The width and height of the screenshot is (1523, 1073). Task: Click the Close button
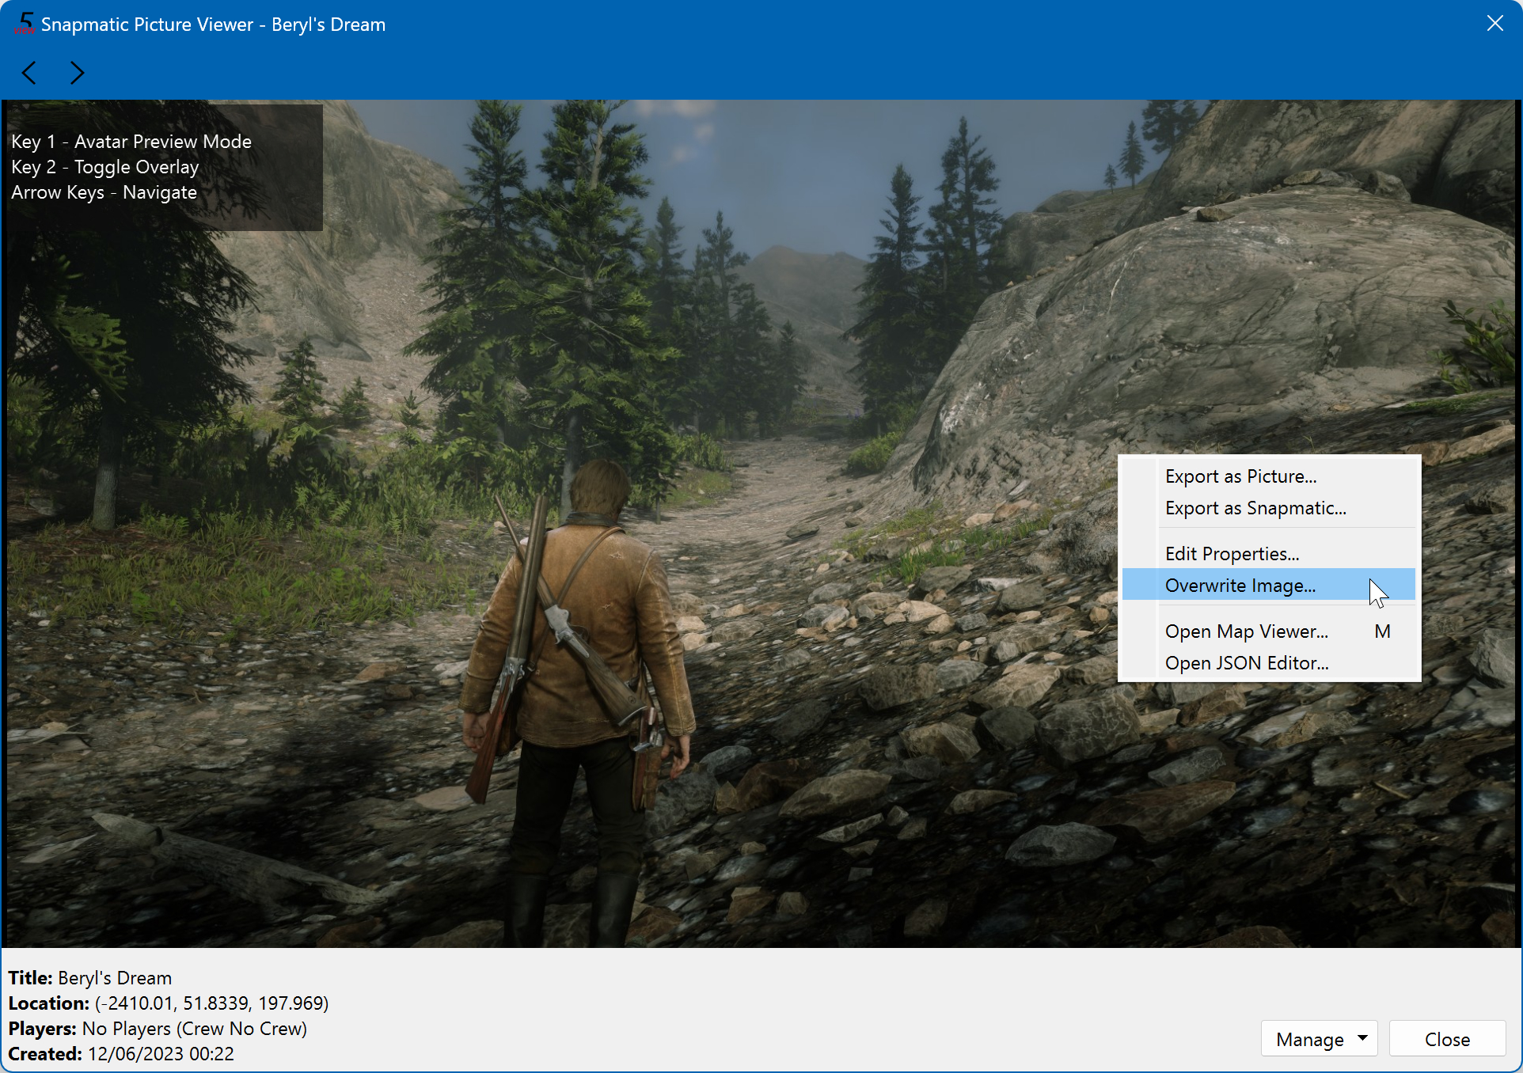tap(1447, 1039)
